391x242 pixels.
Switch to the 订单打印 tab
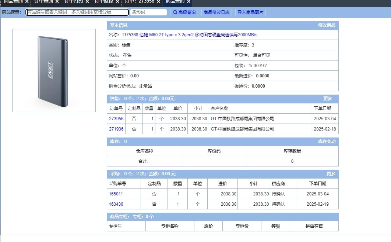pos(74,1)
